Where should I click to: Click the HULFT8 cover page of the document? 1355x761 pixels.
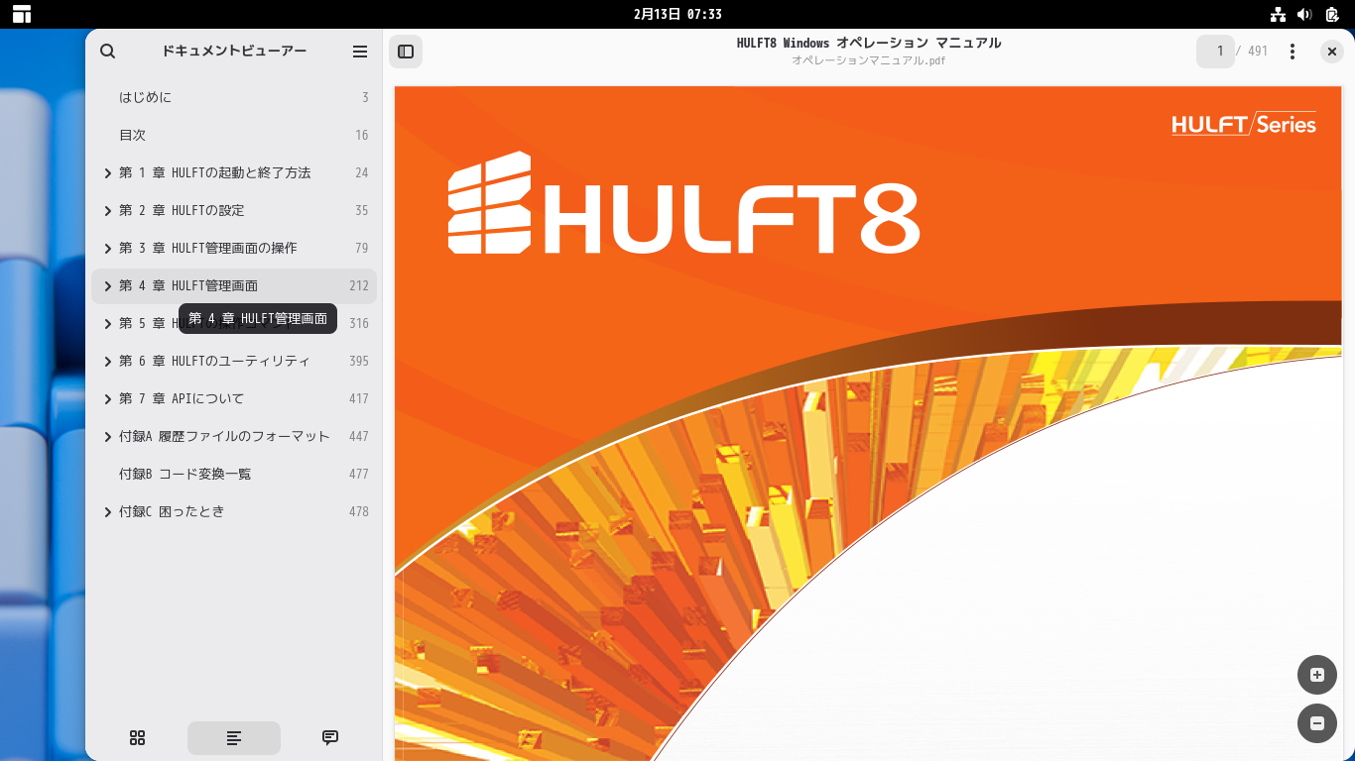[x=868, y=423]
